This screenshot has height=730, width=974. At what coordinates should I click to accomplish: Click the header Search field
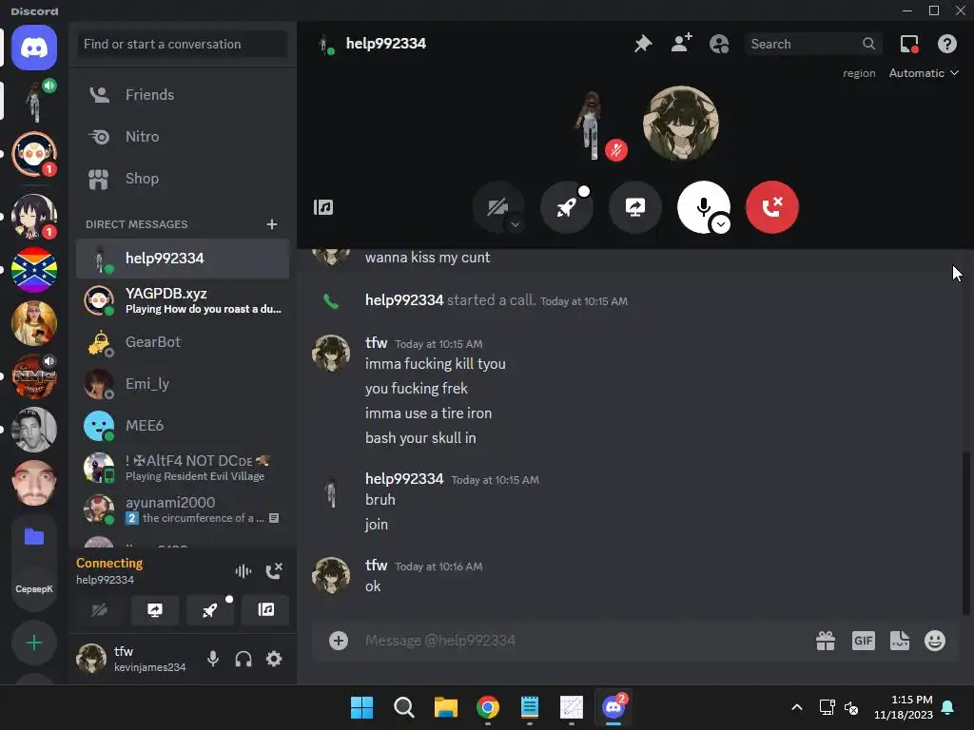(814, 44)
